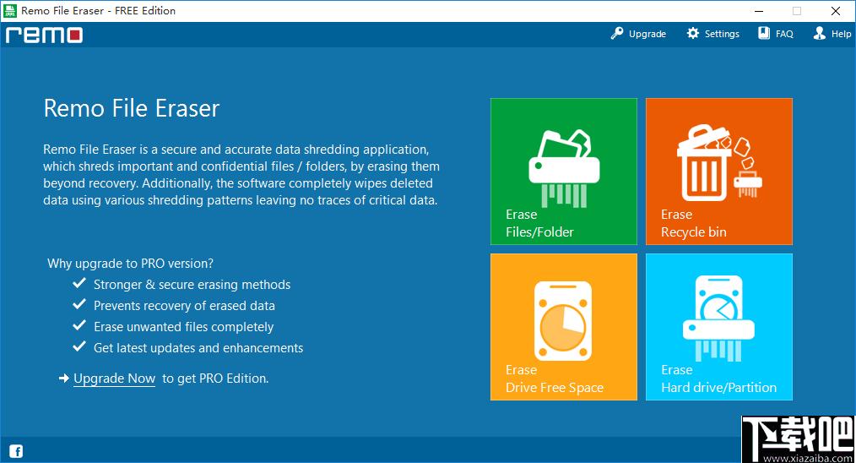This screenshot has height=463, width=856.
Task: Follow the Upgrade Now link
Action: [x=114, y=379]
